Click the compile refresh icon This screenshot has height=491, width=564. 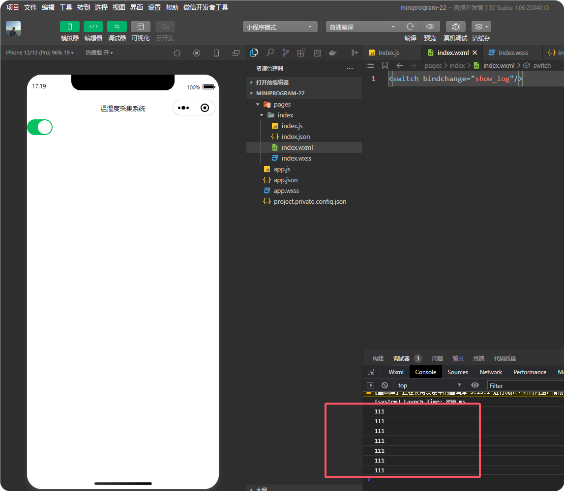[410, 27]
